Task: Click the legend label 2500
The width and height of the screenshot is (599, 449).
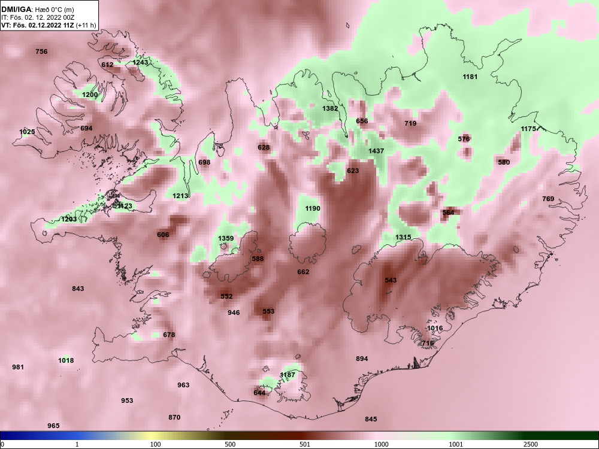Action: [531, 444]
